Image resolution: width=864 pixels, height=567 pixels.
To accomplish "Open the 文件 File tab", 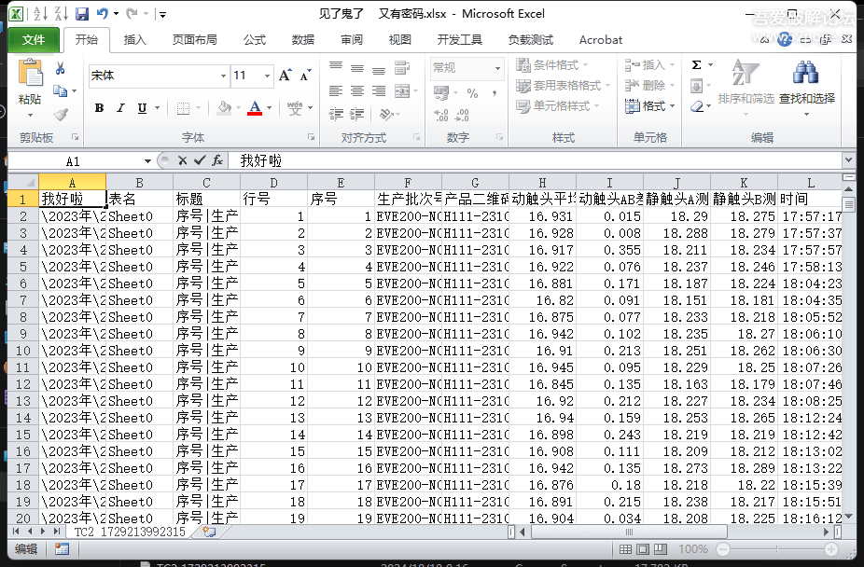I will pos(34,40).
